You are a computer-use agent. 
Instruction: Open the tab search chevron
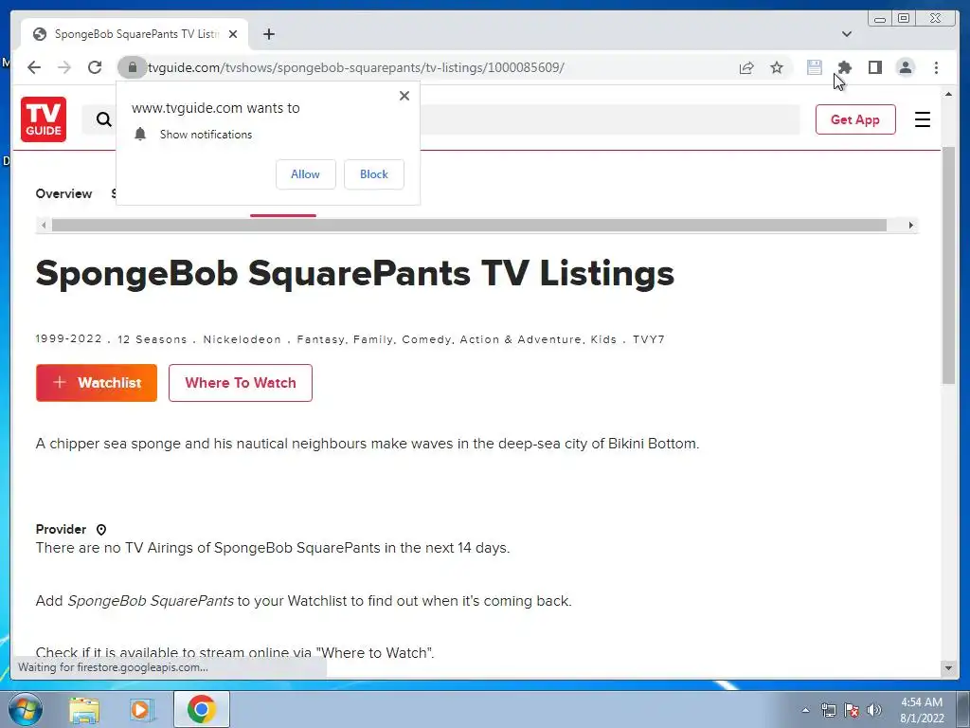coord(847,34)
